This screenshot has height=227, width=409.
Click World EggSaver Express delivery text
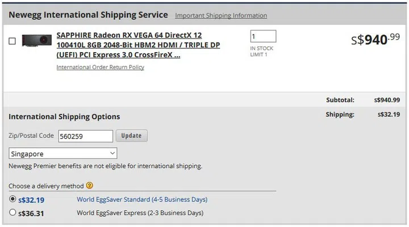(x=140, y=213)
